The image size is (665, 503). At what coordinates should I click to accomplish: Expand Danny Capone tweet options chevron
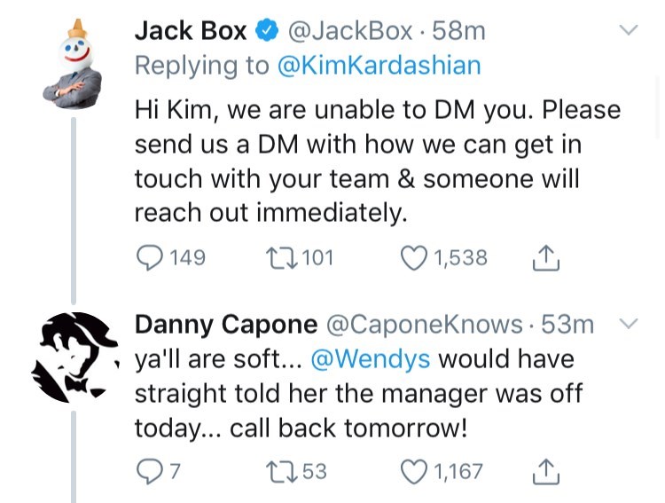[628, 325]
